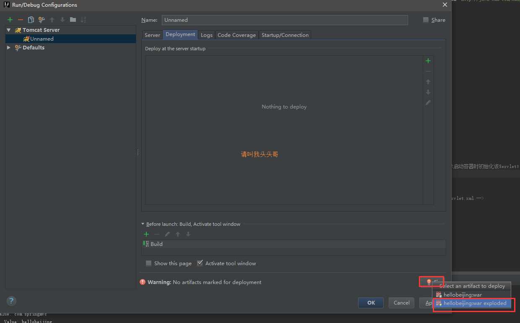Move deployment item up arrow
This screenshot has height=323, width=520.
pos(428,82)
